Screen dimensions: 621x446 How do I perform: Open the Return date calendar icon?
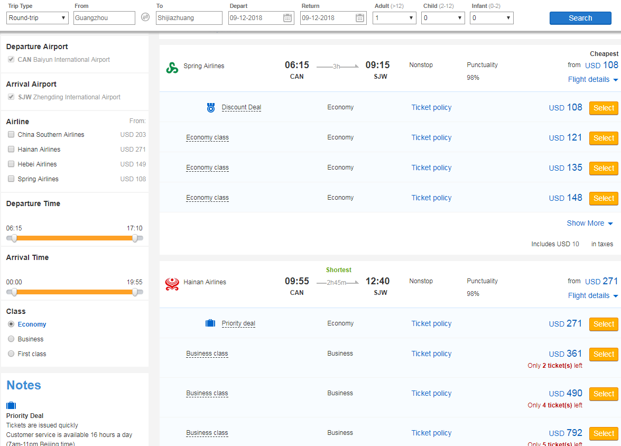(x=359, y=18)
